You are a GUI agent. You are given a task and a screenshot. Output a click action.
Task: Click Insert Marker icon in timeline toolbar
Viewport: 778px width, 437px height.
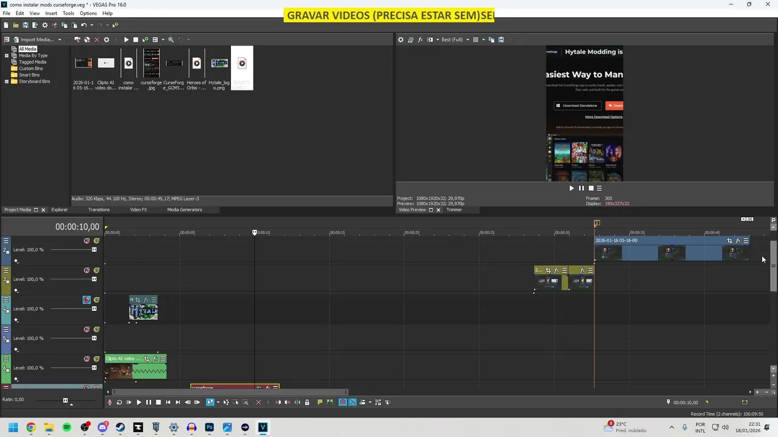tap(320, 402)
